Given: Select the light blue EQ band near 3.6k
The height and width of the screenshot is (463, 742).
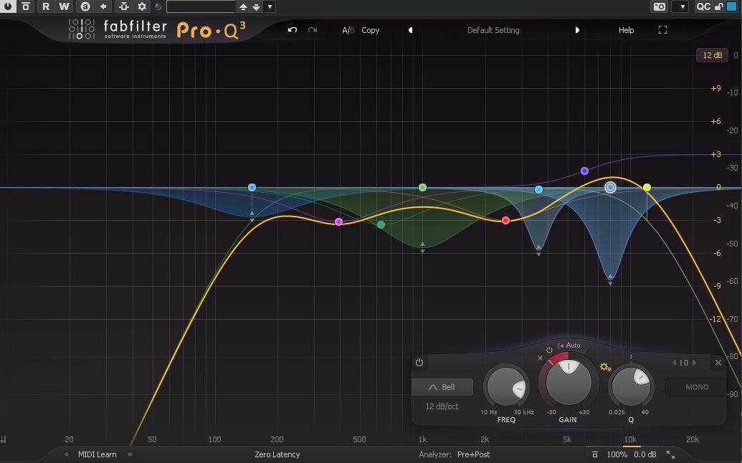Looking at the screenshot, I should (538, 190).
